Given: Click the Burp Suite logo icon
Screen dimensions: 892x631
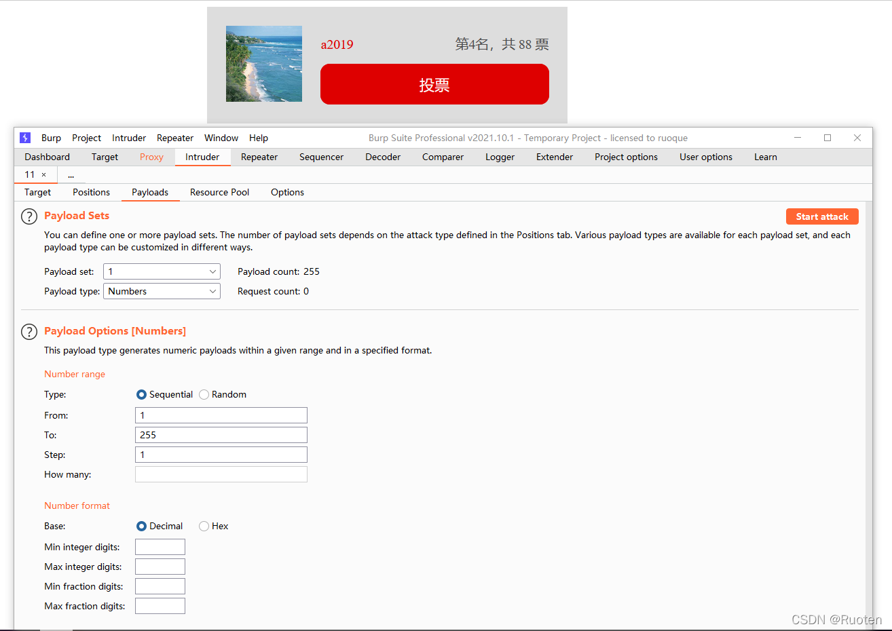Looking at the screenshot, I should pyautogui.click(x=25, y=138).
